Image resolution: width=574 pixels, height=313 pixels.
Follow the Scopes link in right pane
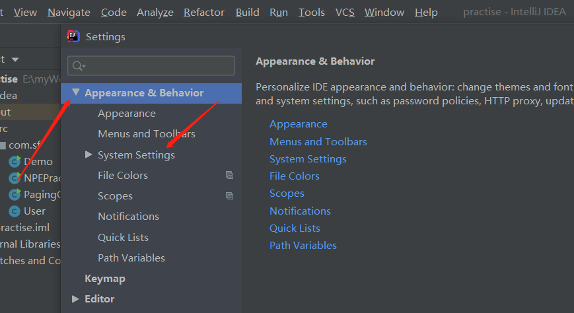(x=287, y=193)
